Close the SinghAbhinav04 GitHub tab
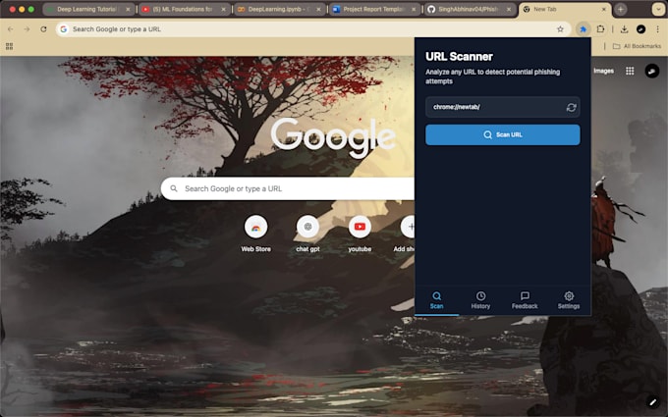The height and width of the screenshot is (417, 668). [509, 9]
